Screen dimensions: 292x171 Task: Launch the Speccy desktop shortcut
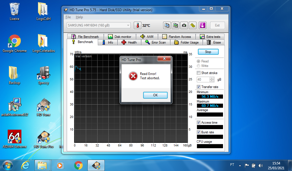[x=43, y=75]
